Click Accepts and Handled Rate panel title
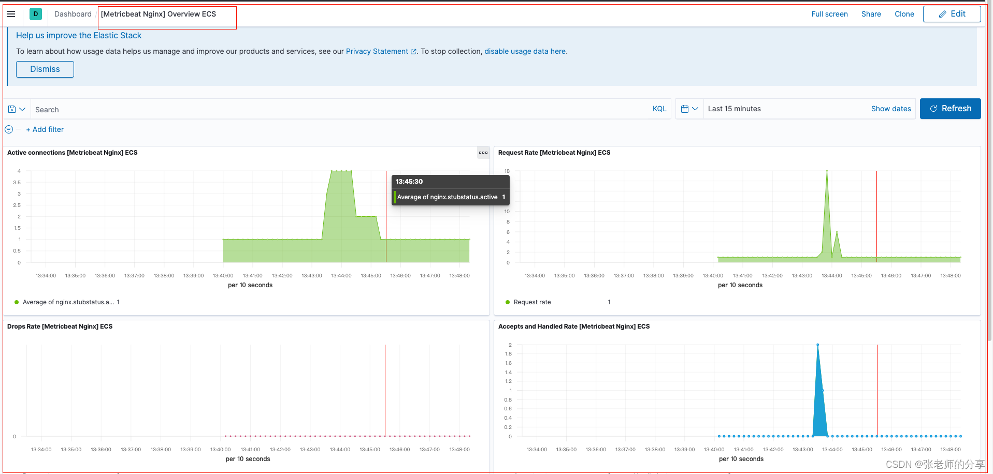993x474 pixels. point(574,327)
